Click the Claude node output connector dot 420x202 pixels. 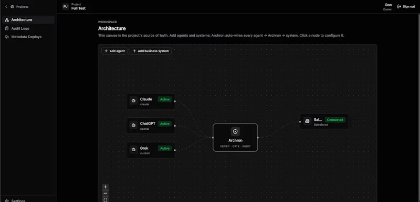tap(175, 102)
